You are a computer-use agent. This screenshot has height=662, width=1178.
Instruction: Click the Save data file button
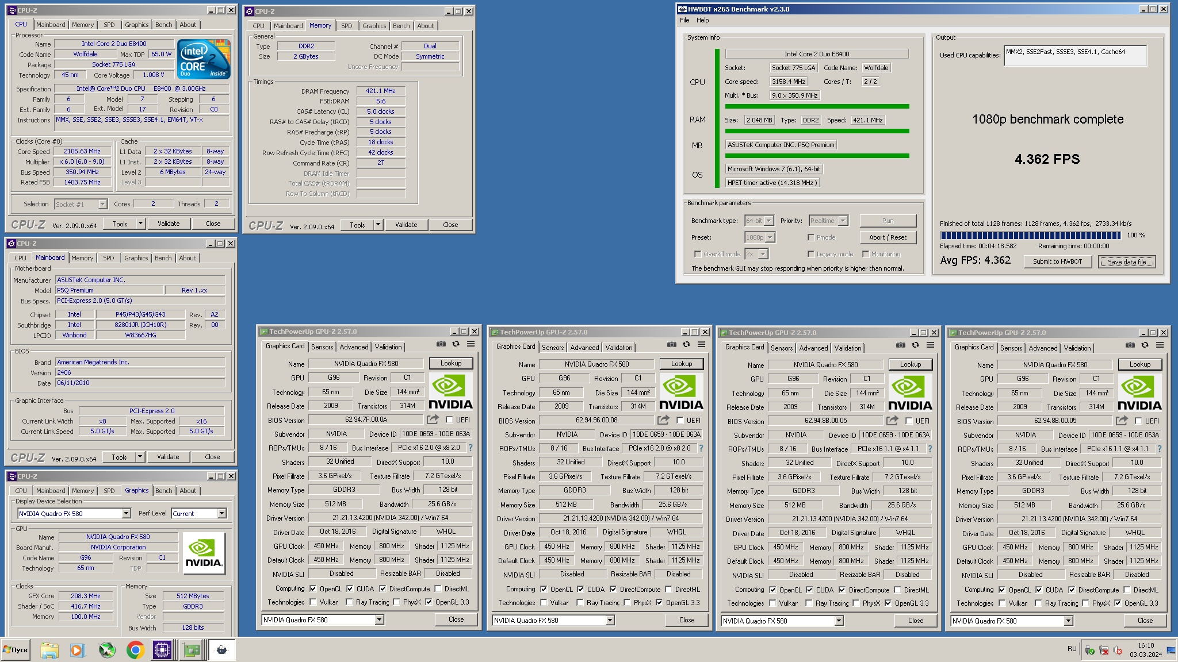coord(1127,261)
